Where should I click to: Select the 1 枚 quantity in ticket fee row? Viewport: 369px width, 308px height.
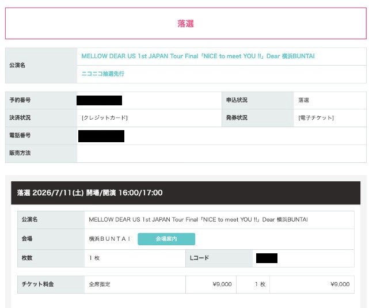click(x=260, y=284)
